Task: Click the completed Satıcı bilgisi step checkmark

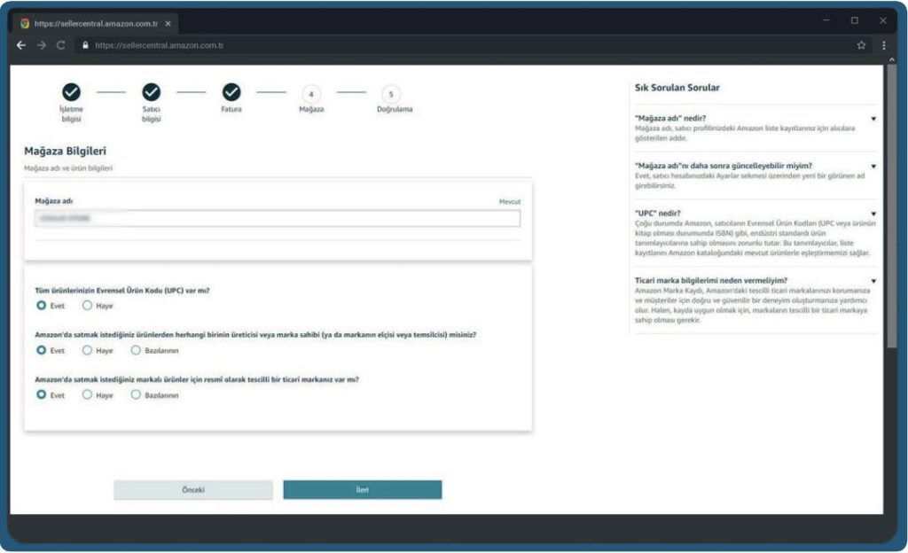Action: pyautogui.click(x=151, y=92)
